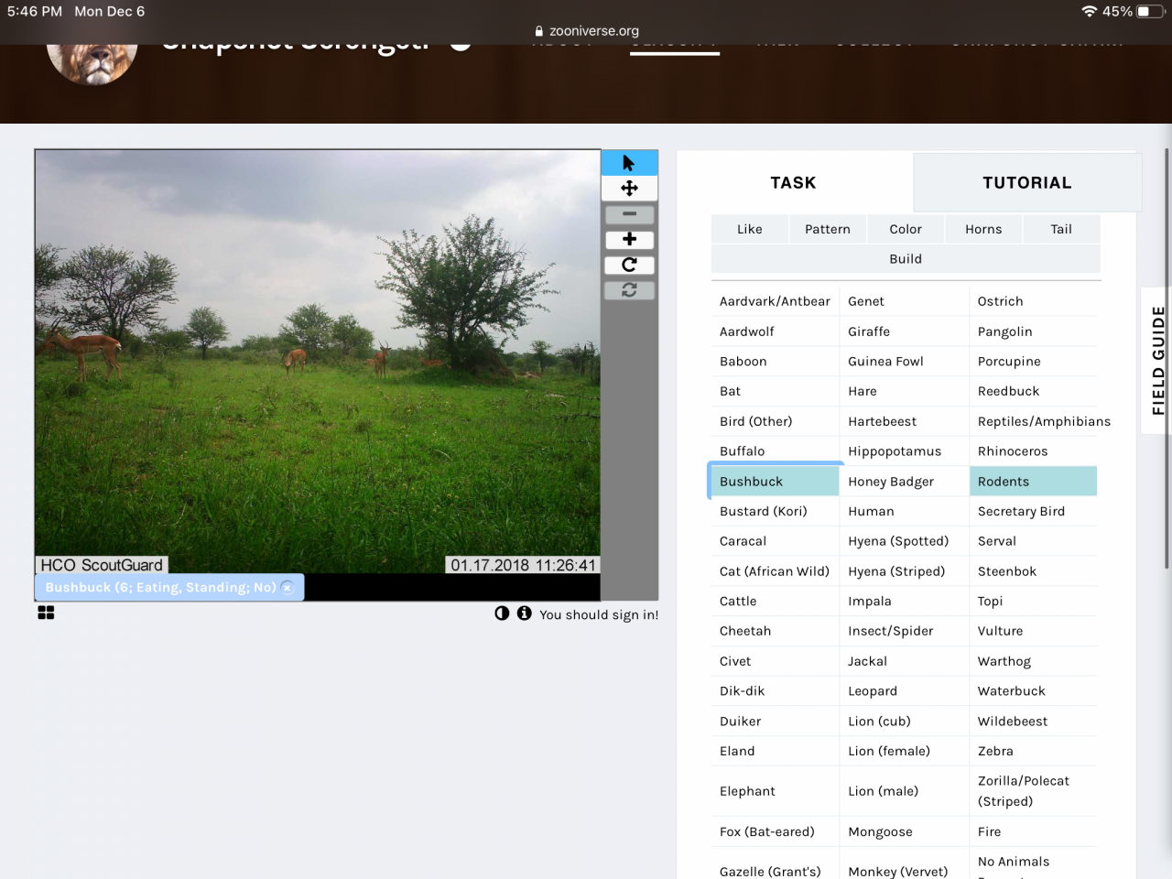Expand the Like filter
Viewport: 1172px width, 879px height.
(749, 229)
